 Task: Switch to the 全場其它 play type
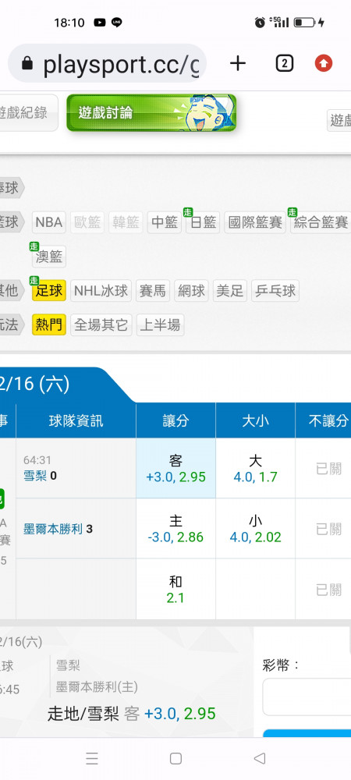(x=101, y=324)
